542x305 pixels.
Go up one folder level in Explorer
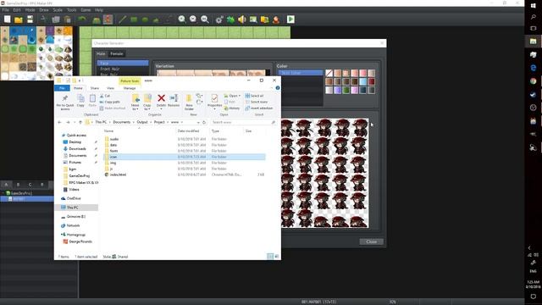point(80,122)
